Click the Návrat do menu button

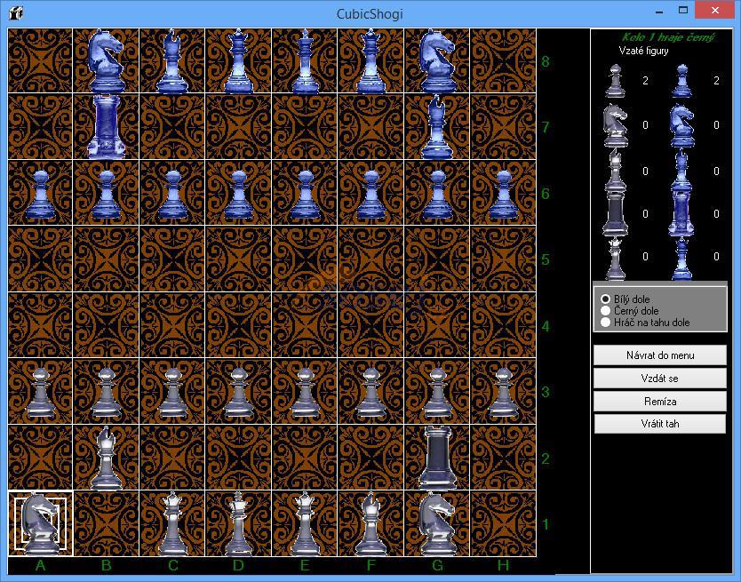[x=659, y=355]
